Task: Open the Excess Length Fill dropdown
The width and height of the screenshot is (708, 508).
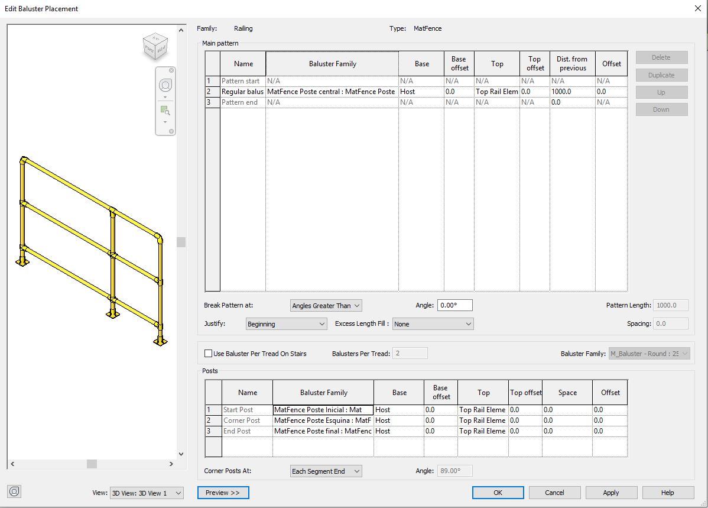Action: 433,324
